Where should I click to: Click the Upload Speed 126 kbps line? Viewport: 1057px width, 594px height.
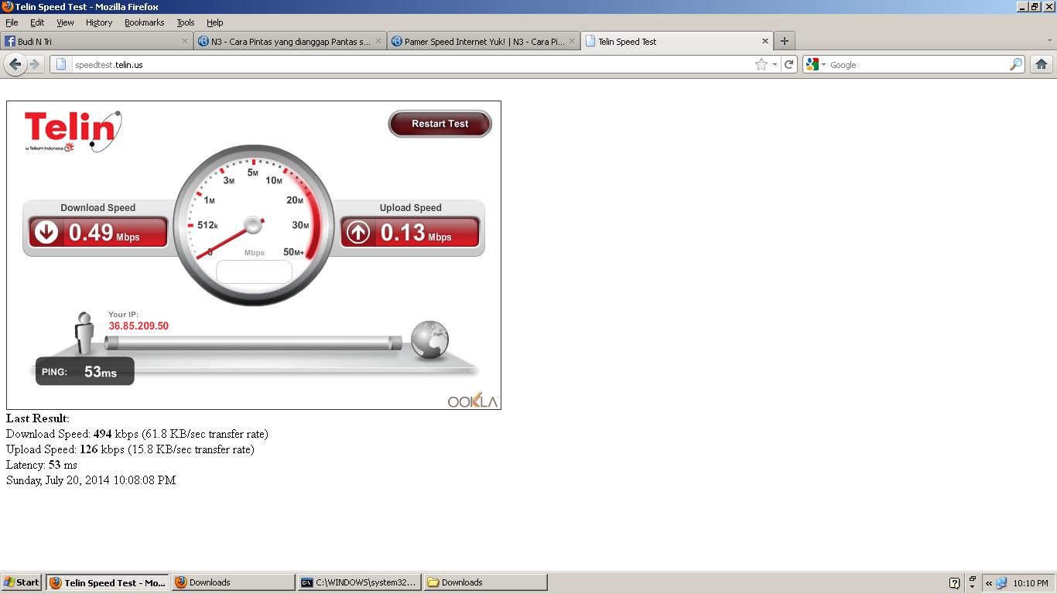[130, 449]
